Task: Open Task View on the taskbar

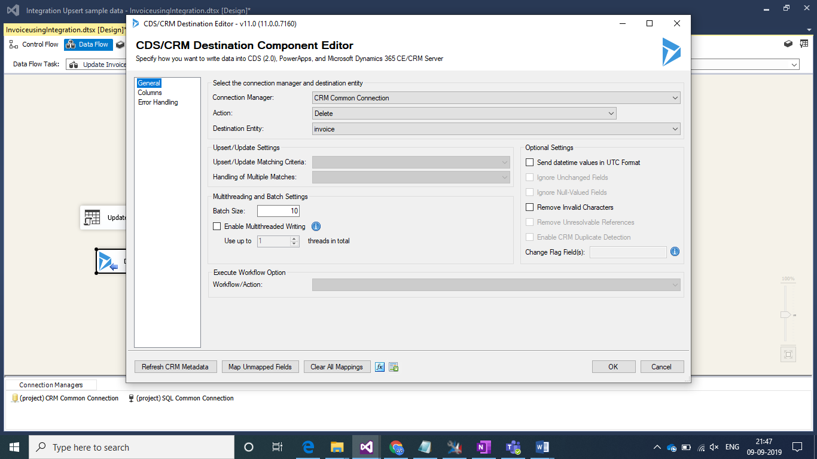Action: point(278,447)
